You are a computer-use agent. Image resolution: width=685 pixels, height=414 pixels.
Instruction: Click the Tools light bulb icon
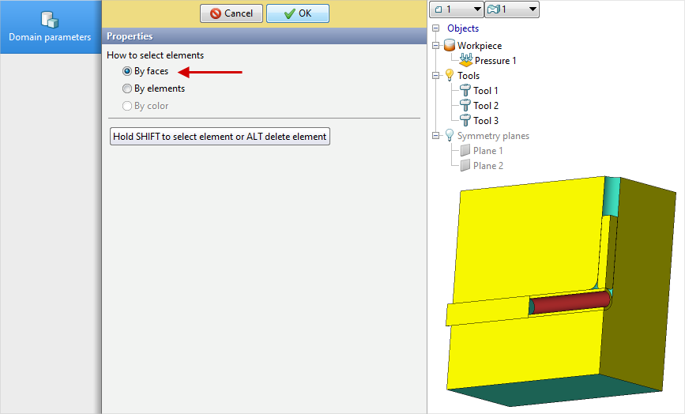point(450,76)
